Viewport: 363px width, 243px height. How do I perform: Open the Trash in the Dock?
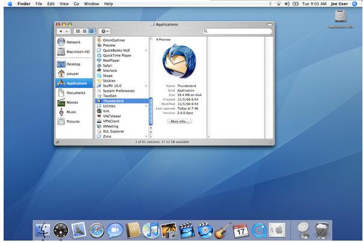click(x=322, y=230)
